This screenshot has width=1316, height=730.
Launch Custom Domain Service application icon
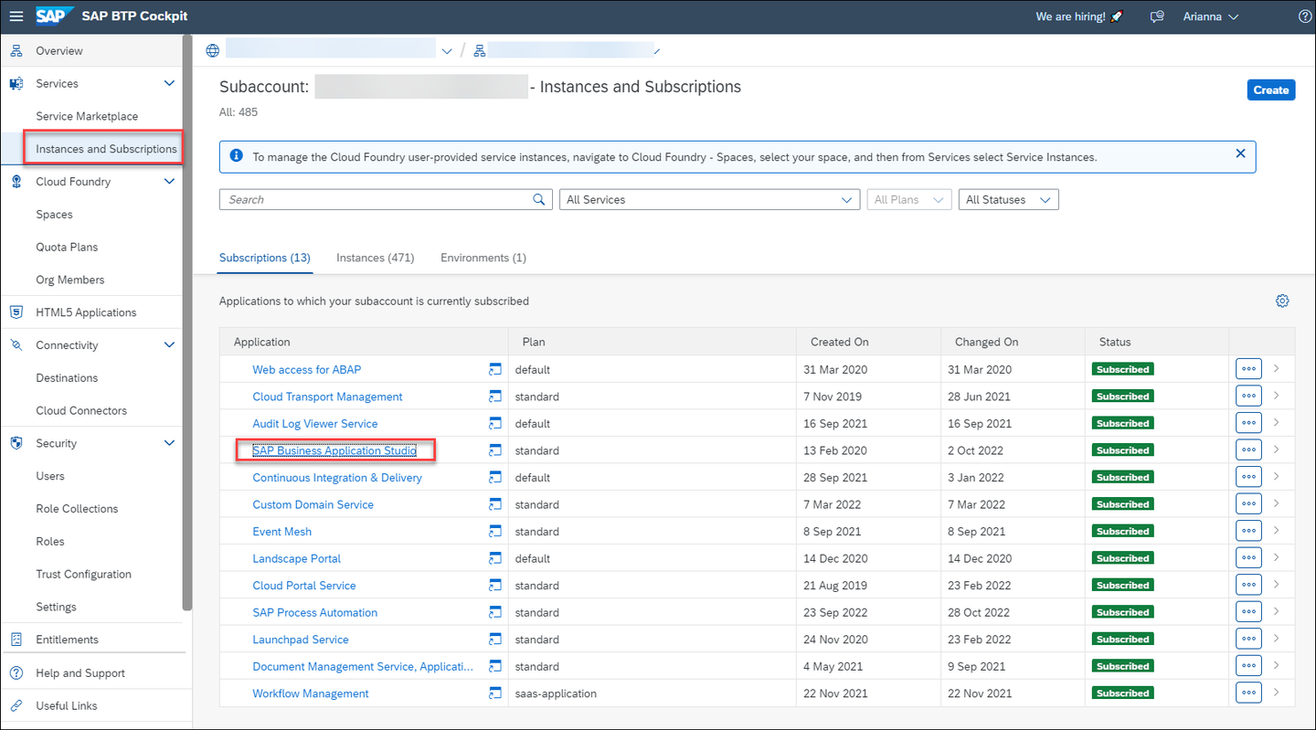[x=495, y=504]
